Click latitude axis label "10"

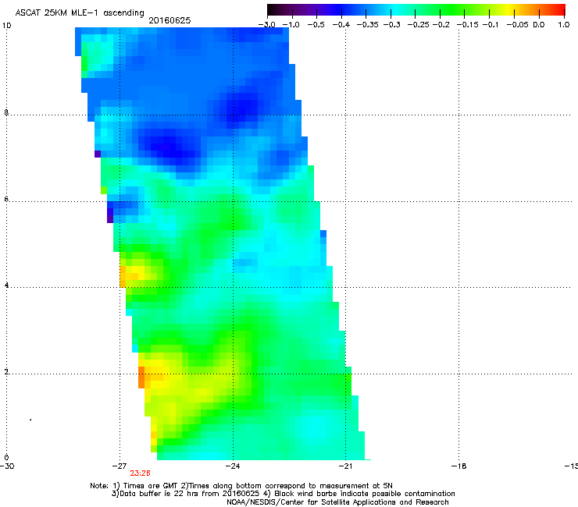(x=6, y=26)
